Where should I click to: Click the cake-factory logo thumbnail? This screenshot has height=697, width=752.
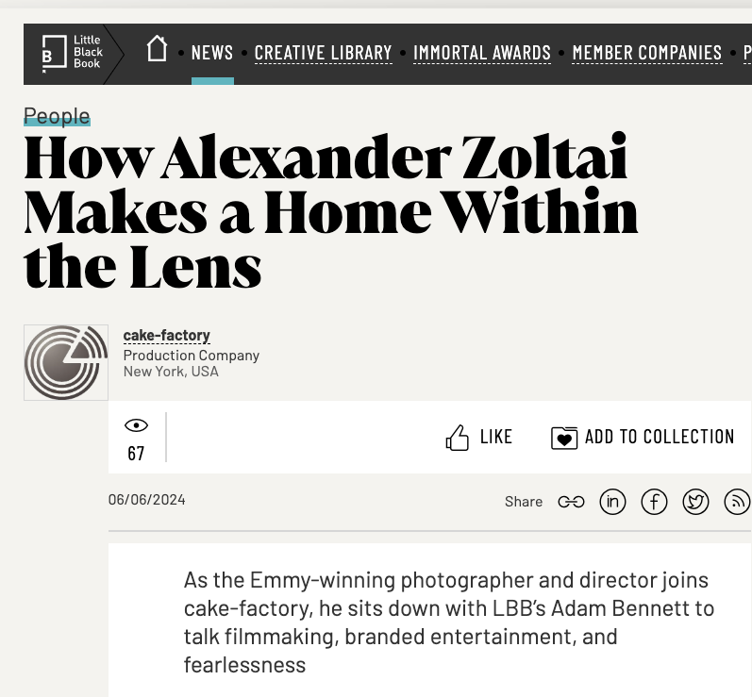66,362
